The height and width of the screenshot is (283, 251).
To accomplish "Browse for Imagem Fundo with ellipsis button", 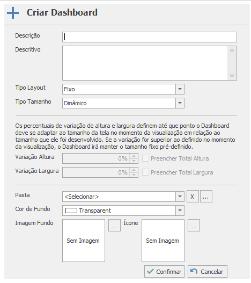I will [x=114, y=225].
